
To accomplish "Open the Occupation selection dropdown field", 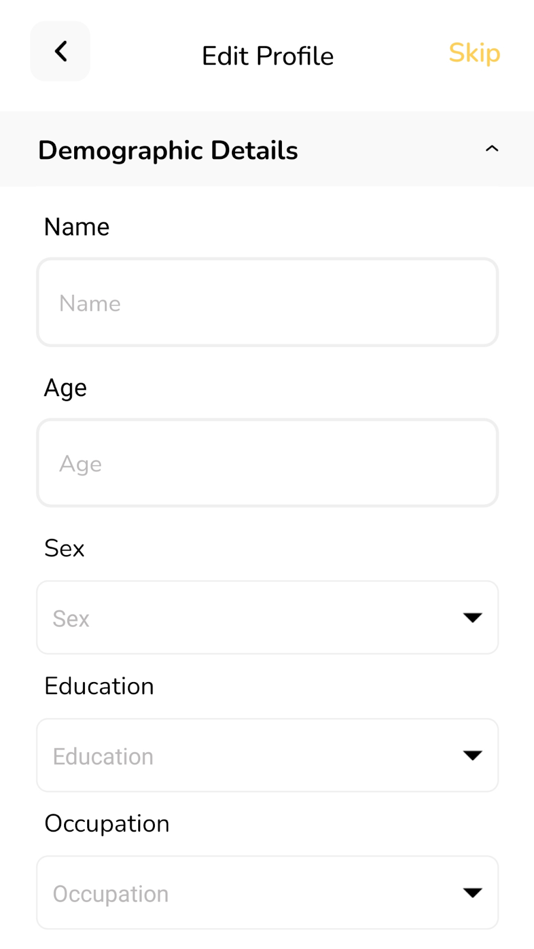I will pos(267,893).
